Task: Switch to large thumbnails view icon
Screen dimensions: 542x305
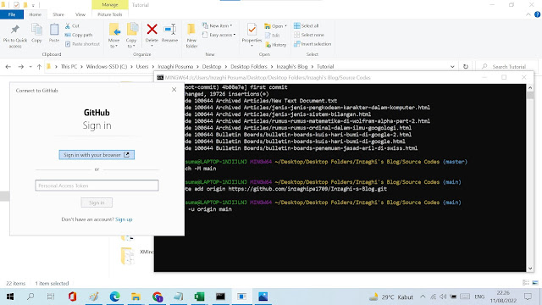Action: [x=535, y=283]
